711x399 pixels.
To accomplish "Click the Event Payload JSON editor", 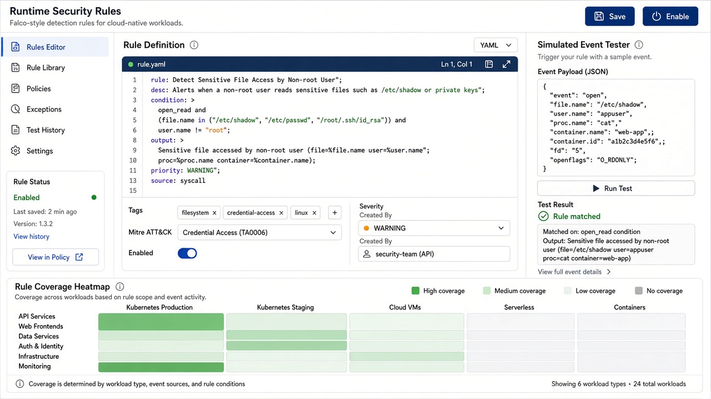I will [616, 128].
